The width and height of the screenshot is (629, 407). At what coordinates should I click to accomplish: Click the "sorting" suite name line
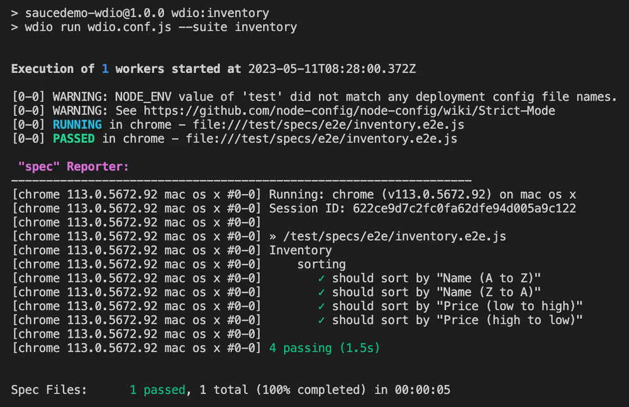tap(321, 264)
